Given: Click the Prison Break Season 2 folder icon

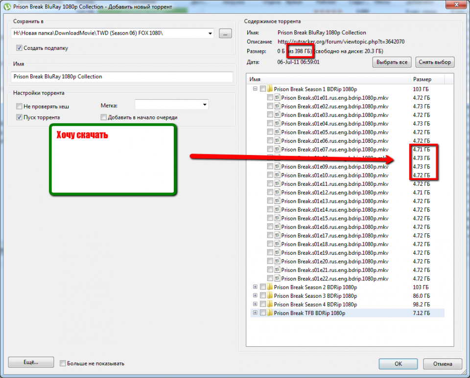Looking at the screenshot, I should click(270, 287).
